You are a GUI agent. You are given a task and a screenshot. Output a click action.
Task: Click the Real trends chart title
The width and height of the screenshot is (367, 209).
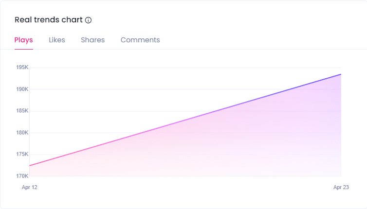pyautogui.click(x=49, y=20)
